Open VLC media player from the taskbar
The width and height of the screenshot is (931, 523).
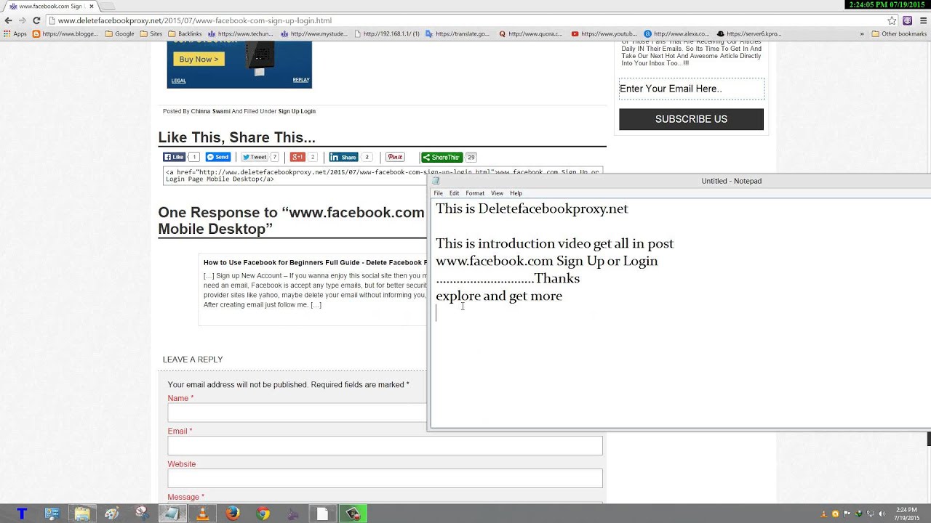(202, 514)
